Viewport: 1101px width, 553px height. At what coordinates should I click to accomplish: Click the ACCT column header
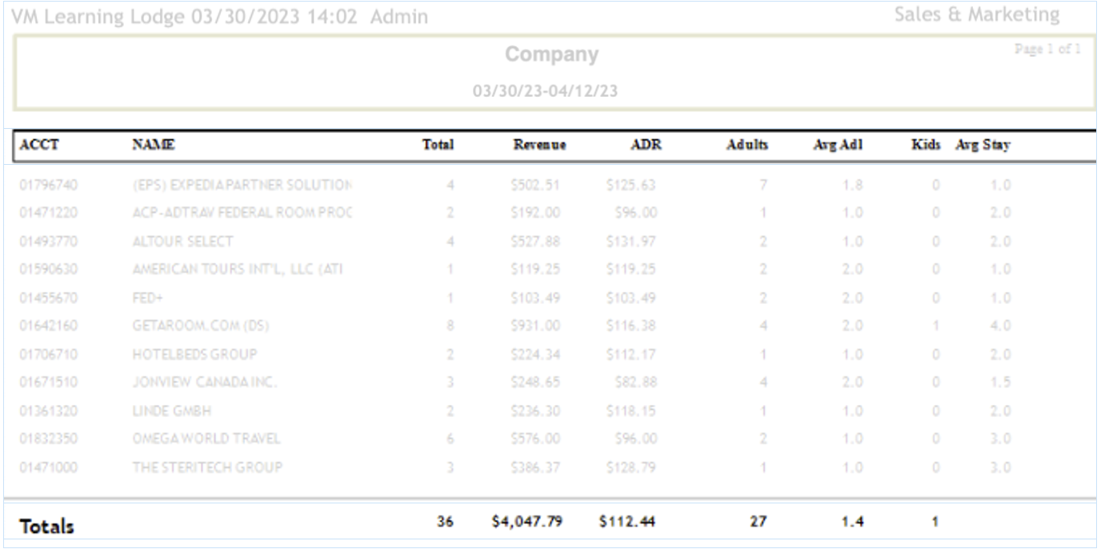39,145
